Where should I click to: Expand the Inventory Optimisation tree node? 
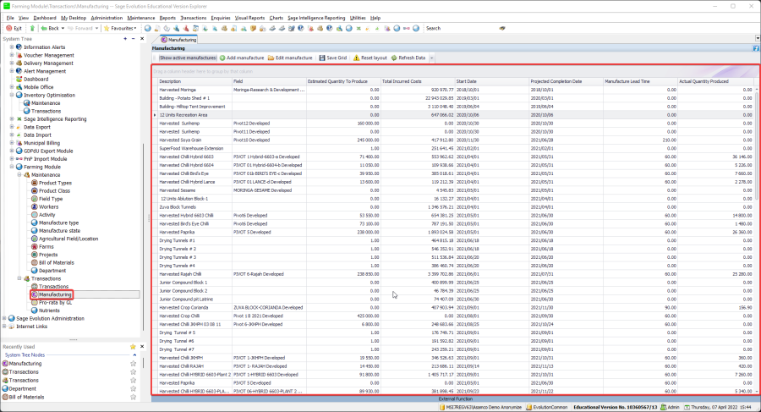pos(12,96)
